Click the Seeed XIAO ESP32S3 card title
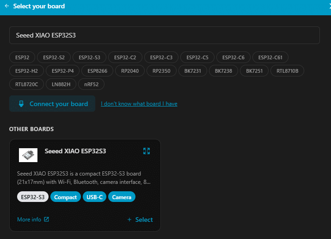 75,151
